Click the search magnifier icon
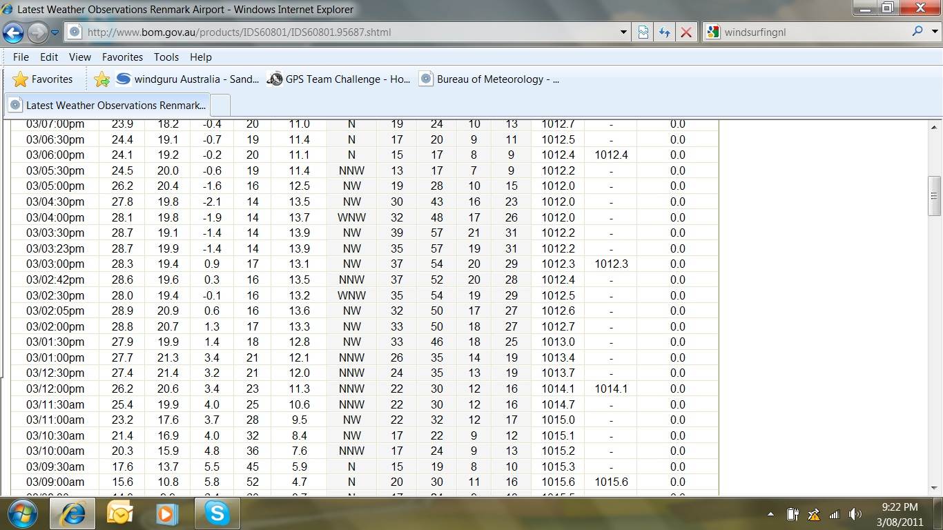Screen dimensions: 943x530 [x=917, y=32]
